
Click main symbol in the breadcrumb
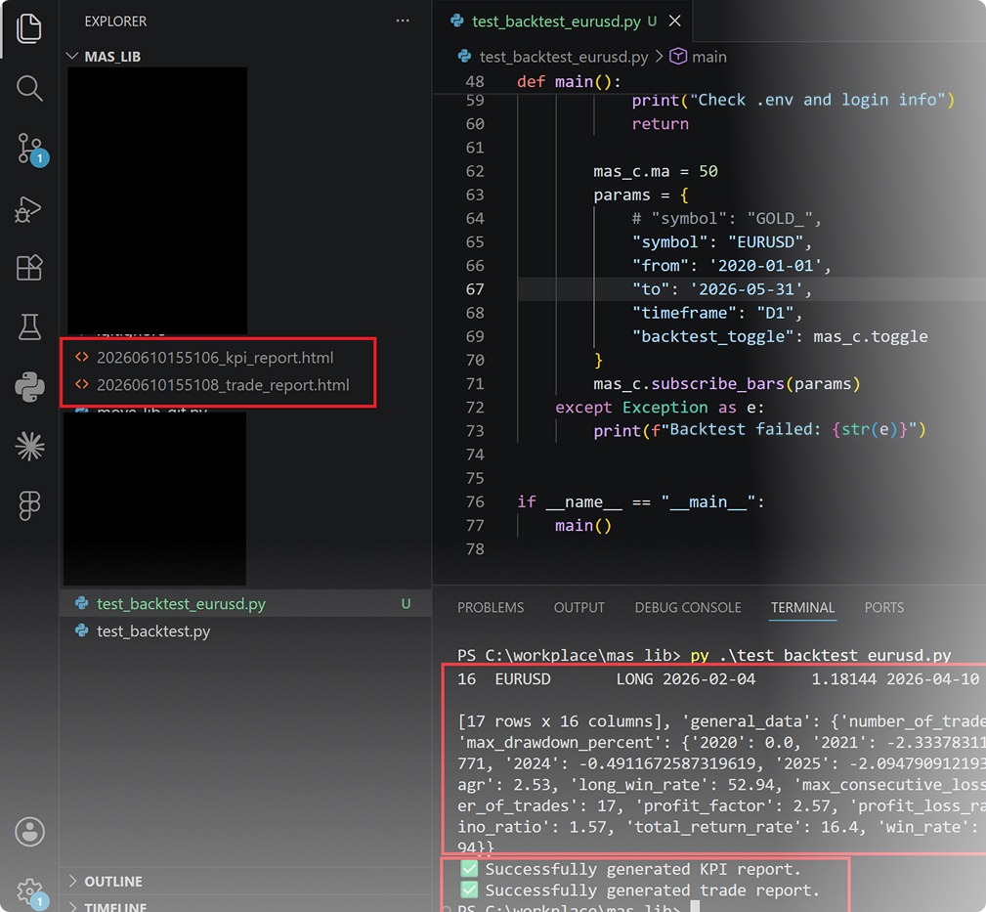pos(708,57)
